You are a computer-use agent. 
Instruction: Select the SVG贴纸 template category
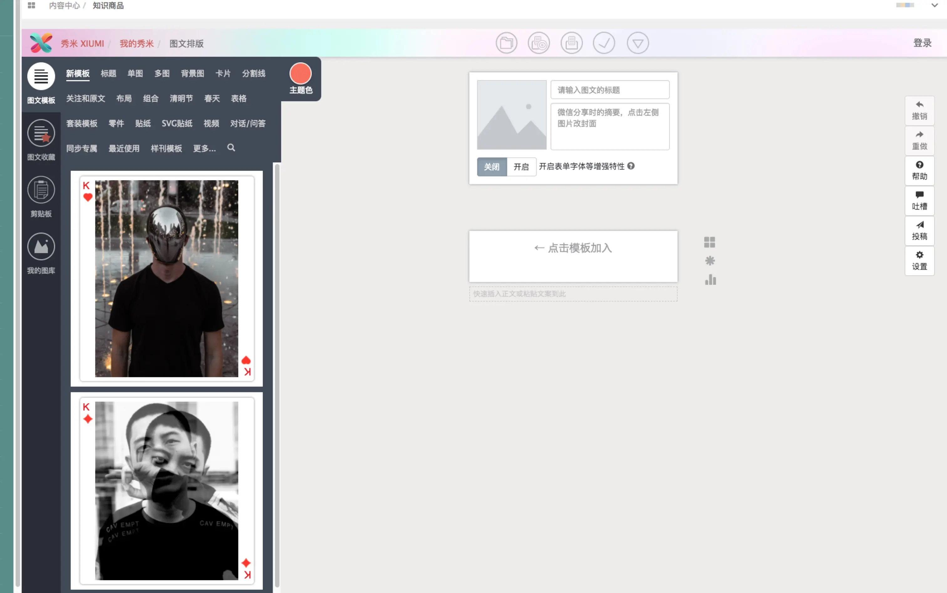click(x=177, y=124)
